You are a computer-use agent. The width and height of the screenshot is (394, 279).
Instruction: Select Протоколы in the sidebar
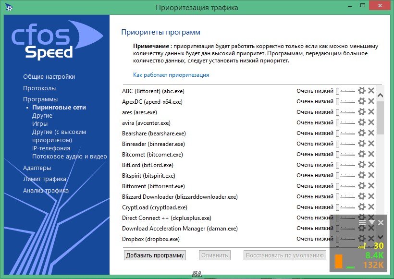pyautogui.click(x=39, y=88)
